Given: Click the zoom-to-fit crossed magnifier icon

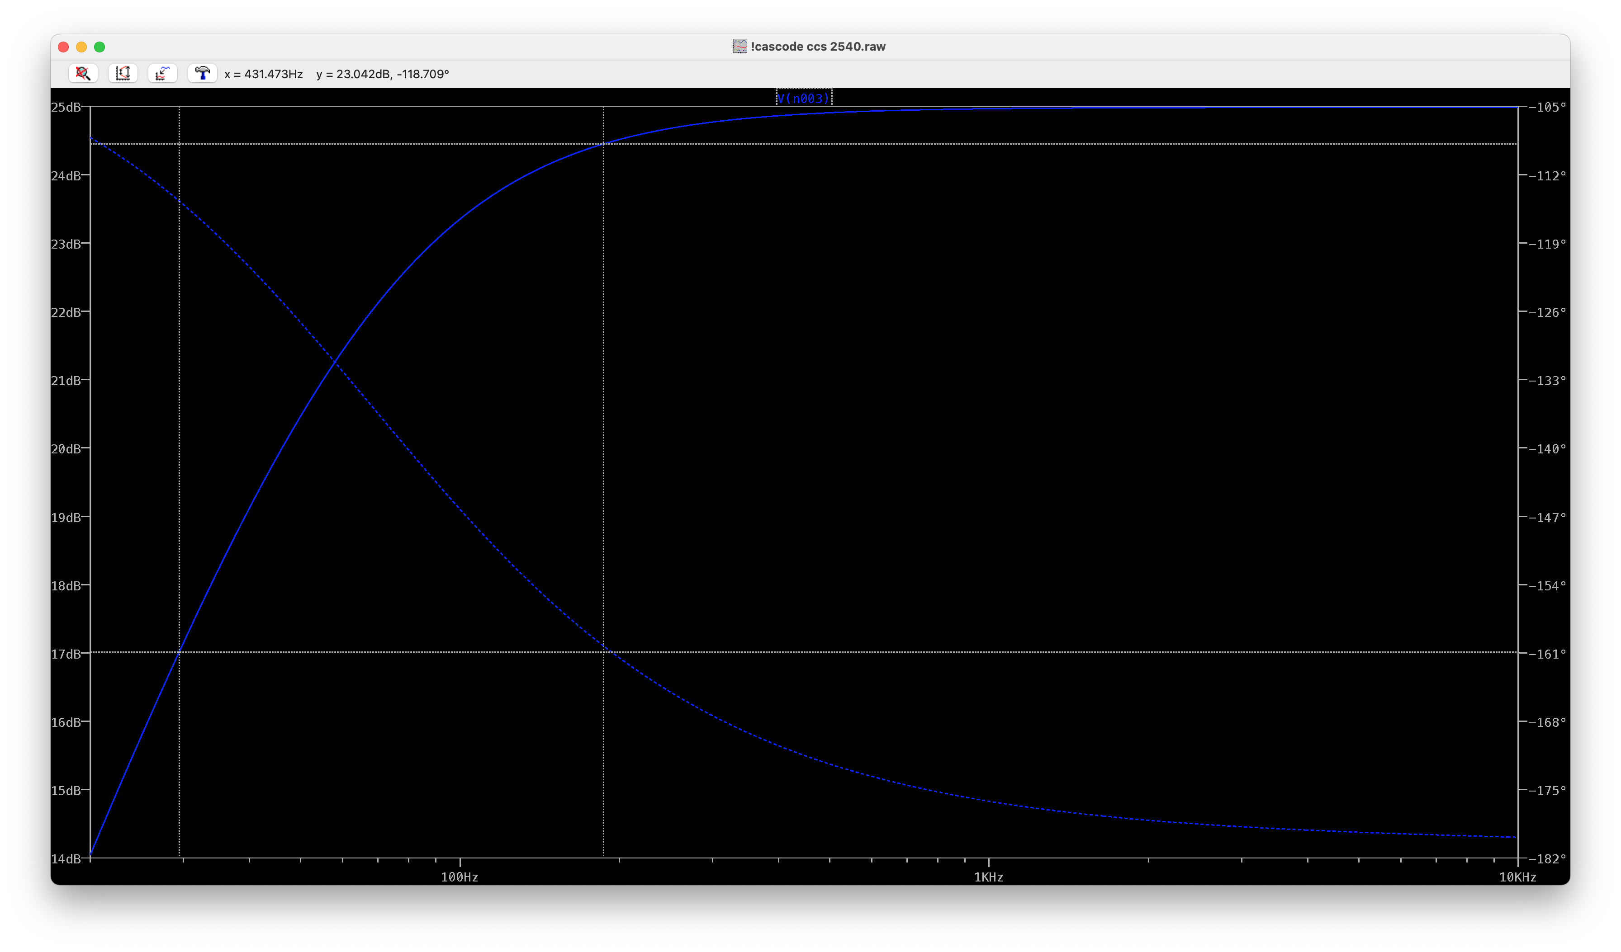Looking at the screenshot, I should click(x=83, y=73).
